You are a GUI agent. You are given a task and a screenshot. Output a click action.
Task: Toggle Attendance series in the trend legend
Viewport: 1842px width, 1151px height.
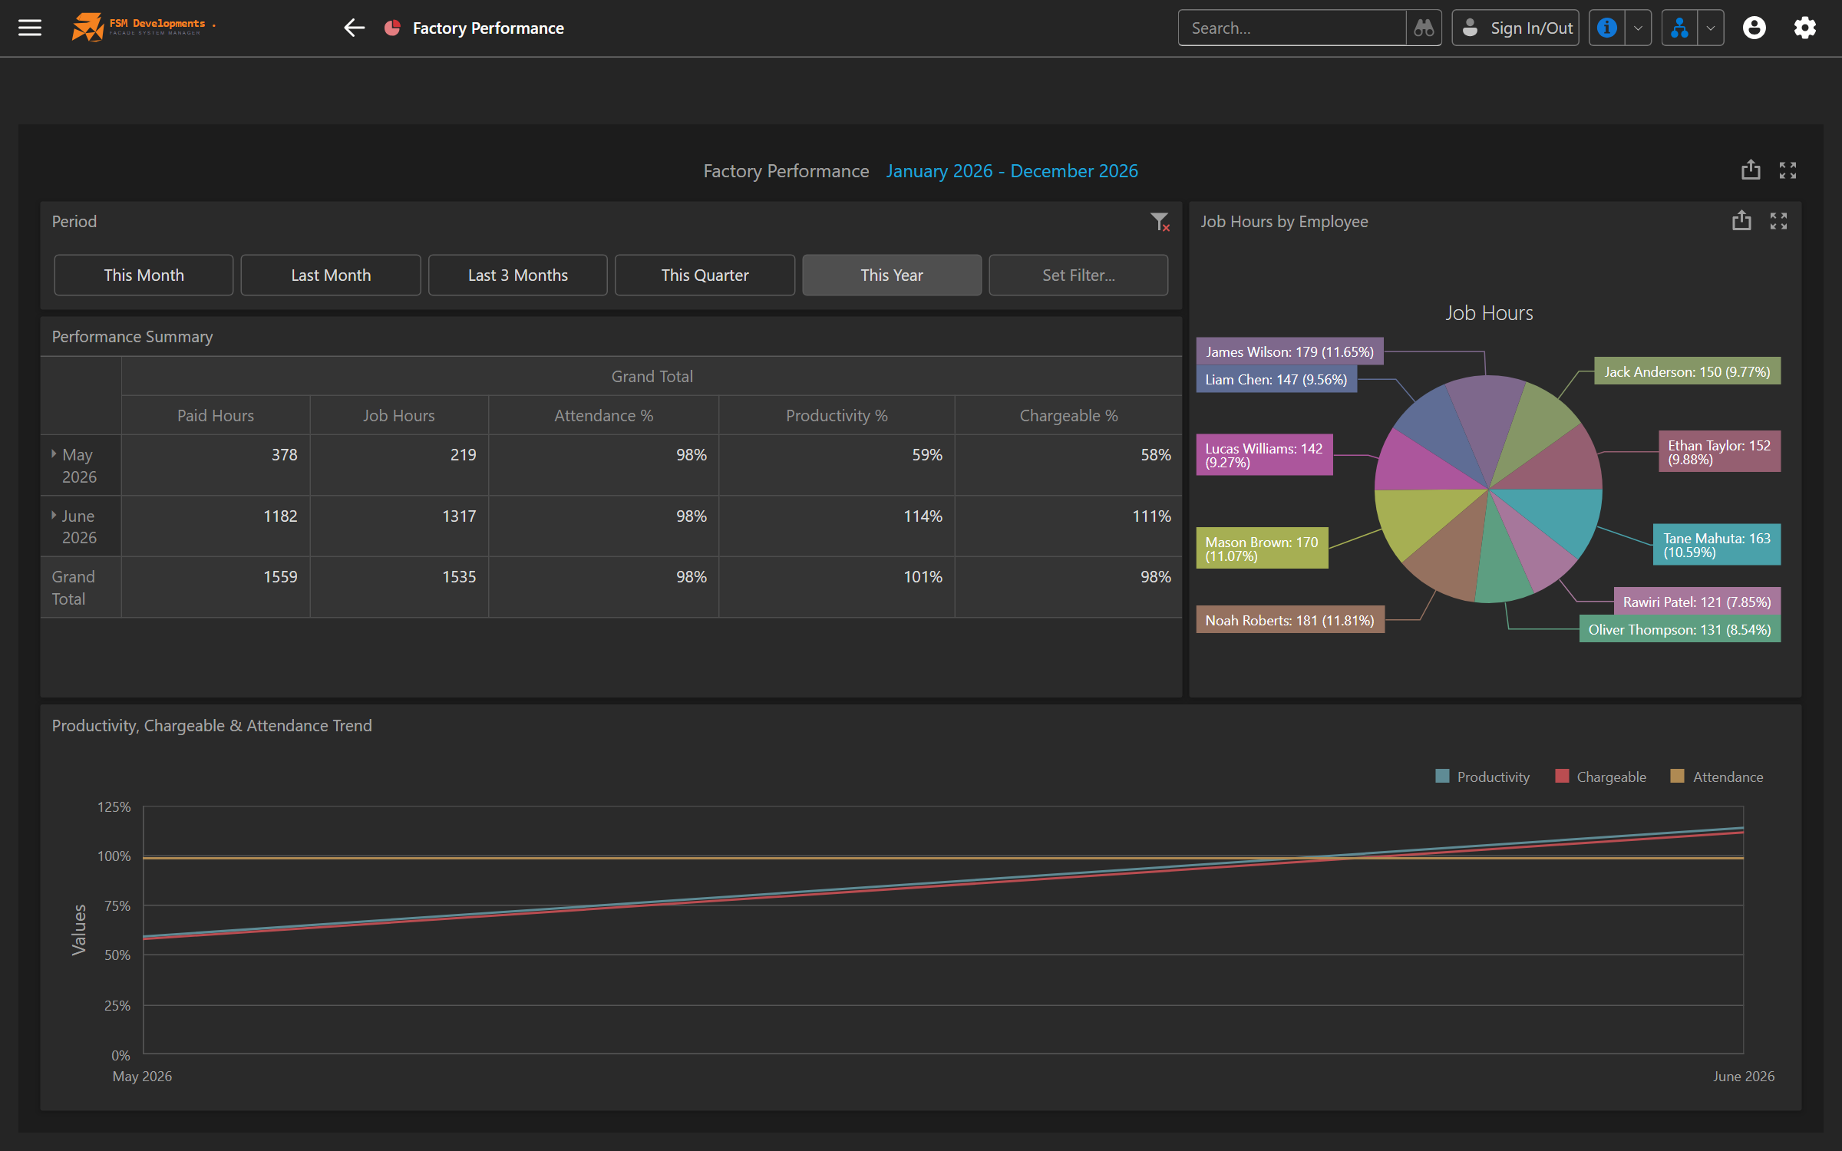click(1717, 777)
